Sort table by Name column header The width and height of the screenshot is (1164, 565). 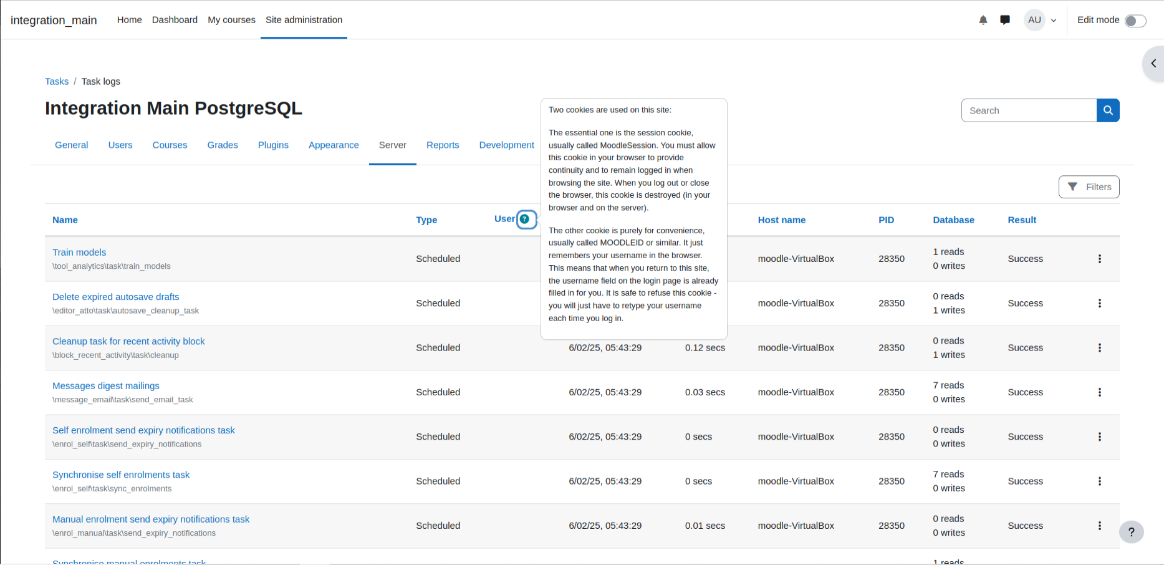pyautogui.click(x=65, y=220)
